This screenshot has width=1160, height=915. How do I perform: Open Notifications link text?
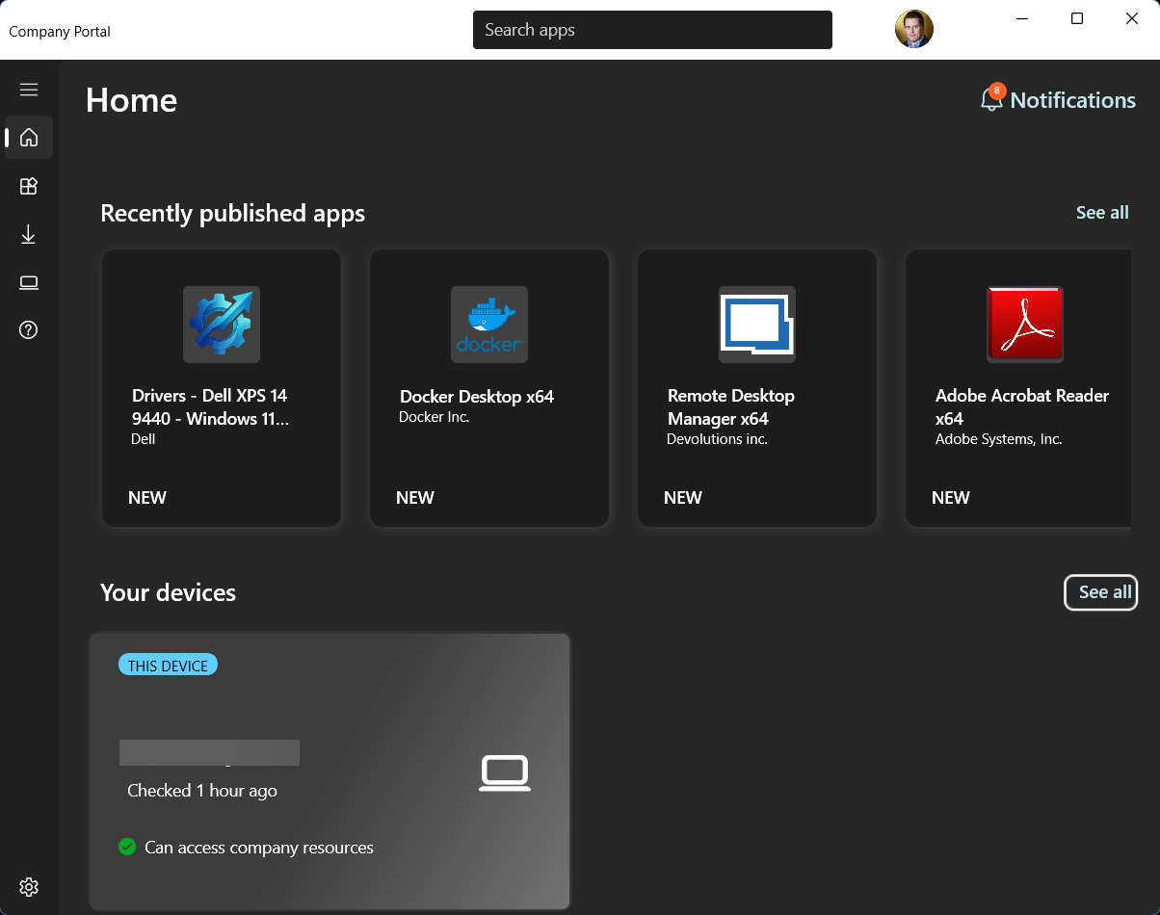(x=1072, y=100)
